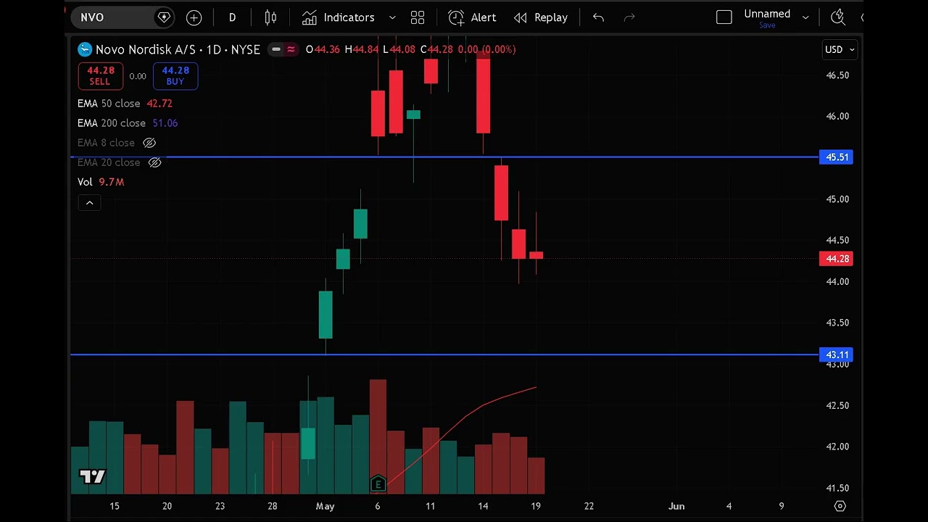Click the Jun label on the time axis
Image resolution: width=928 pixels, height=522 pixels.
pyautogui.click(x=676, y=506)
